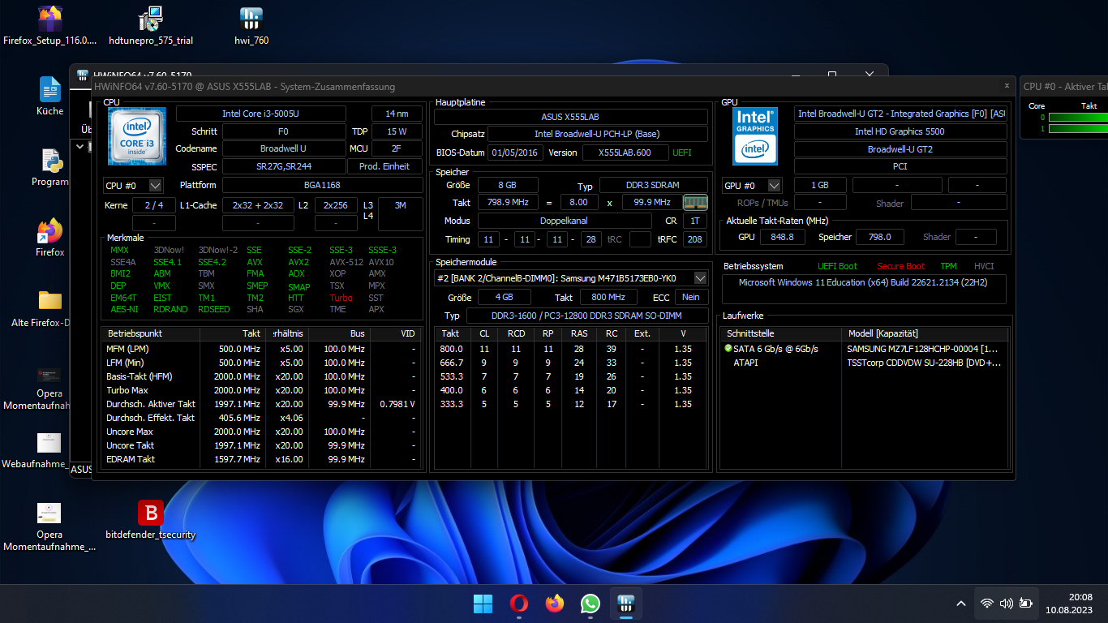This screenshot has width=1108, height=623.
Task: Click the Core 1 clock bar in CPU #0 window
Action: [1078, 128]
